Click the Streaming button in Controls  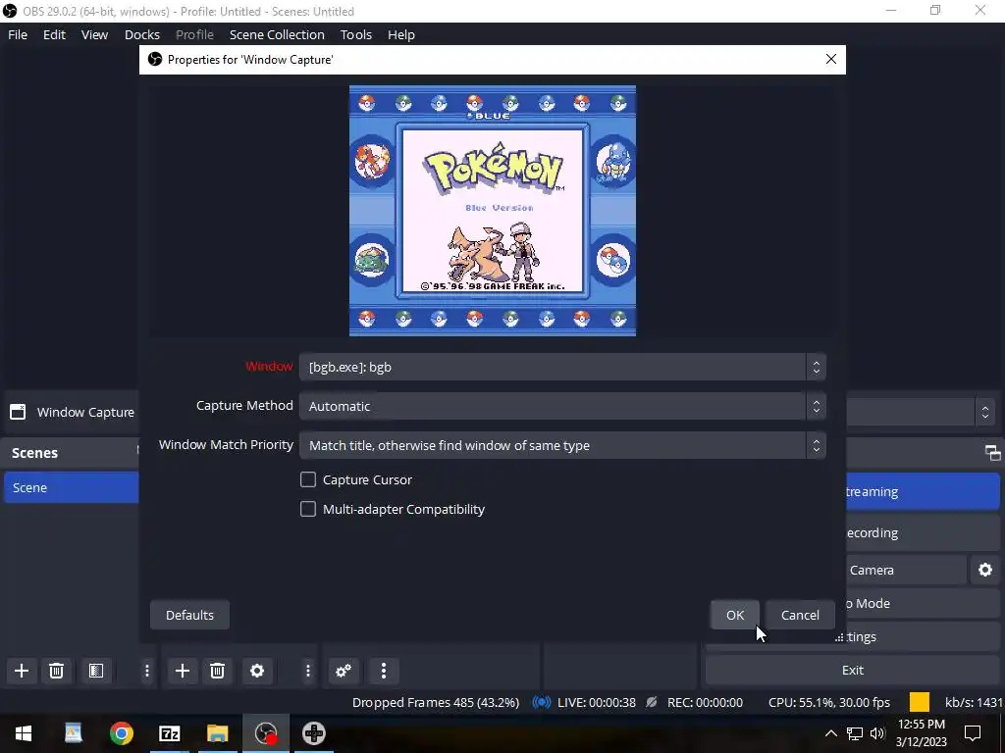(923, 492)
